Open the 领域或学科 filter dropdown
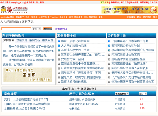Viewport: 158px width, 116px height. 122,94
